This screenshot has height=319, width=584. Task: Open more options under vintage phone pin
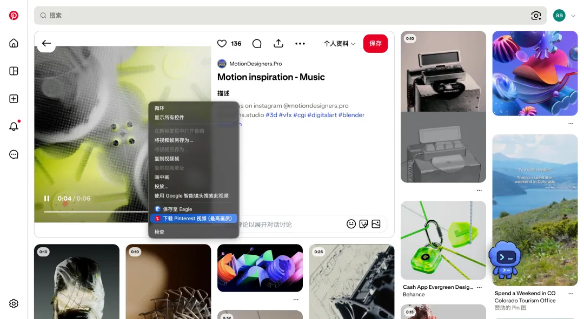click(479, 191)
